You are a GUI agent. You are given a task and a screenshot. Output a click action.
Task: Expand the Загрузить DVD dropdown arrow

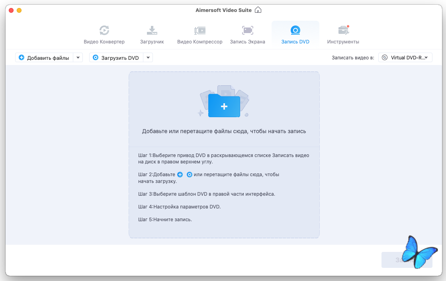[148, 57]
